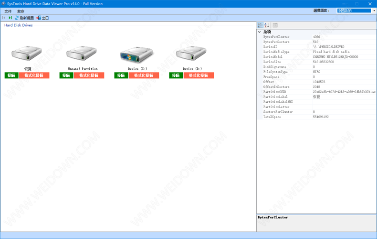Click the Device (D:) label text
Screen dimensions: 377x239
(192, 69)
